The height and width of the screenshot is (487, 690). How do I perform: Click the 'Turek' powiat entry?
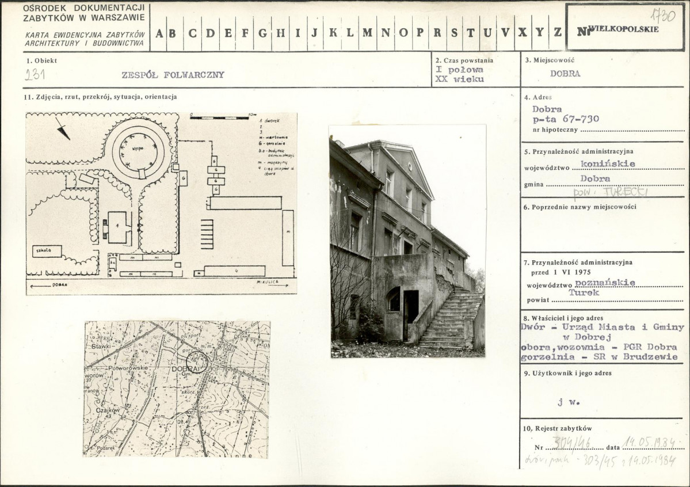[584, 292]
